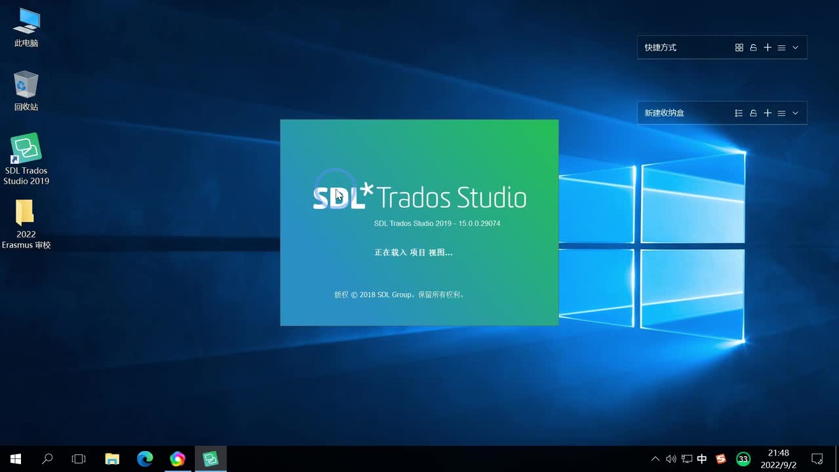Click the green 33 tray badge
The image size is (839, 472).
tap(743, 459)
